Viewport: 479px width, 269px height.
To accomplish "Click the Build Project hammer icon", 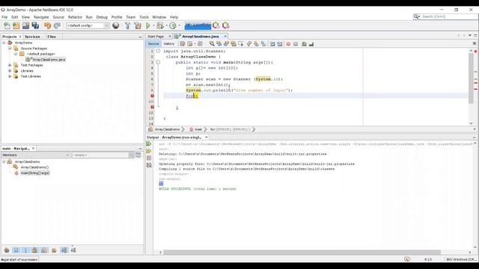I will click(x=128, y=25).
